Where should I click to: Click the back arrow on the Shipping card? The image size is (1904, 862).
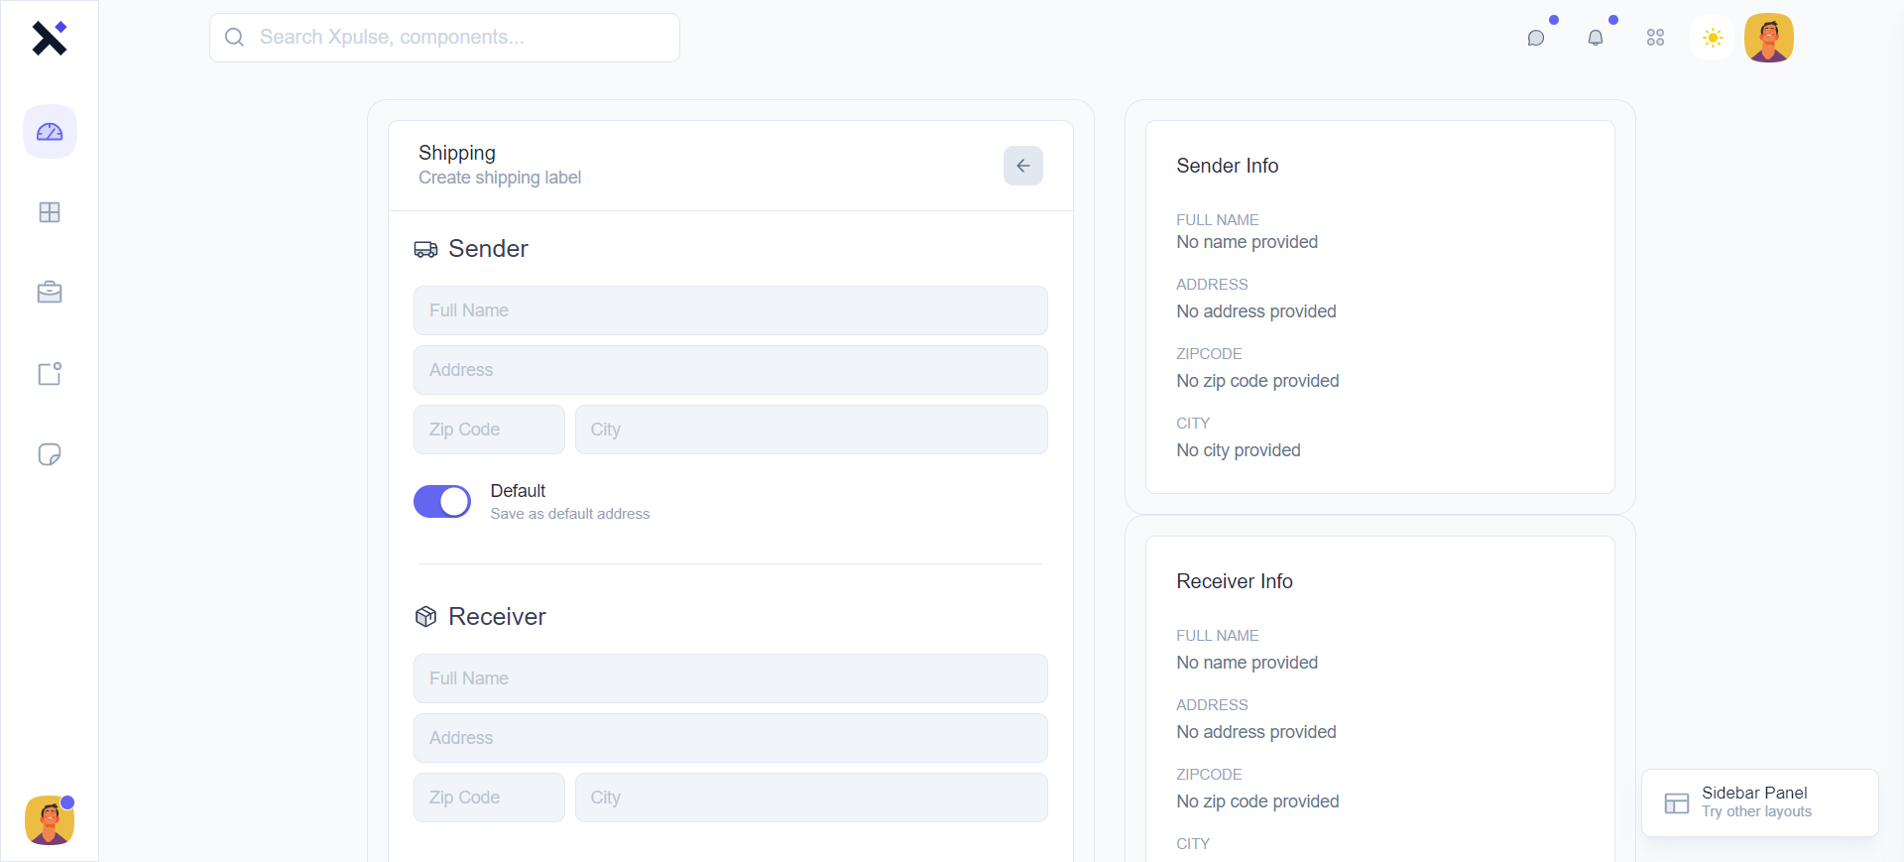point(1023,166)
